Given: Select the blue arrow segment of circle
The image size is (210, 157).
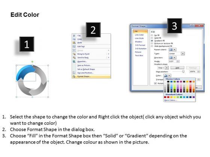Looking at the screenshot, I should point(25,71).
